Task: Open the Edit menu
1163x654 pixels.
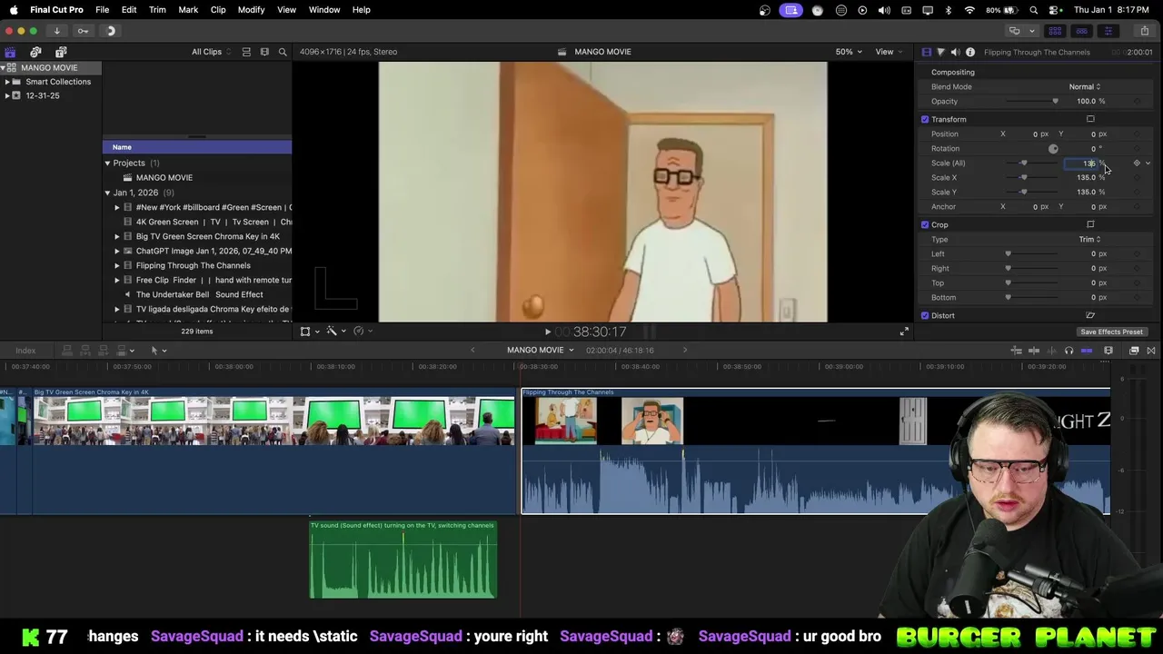Action: [x=129, y=10]
